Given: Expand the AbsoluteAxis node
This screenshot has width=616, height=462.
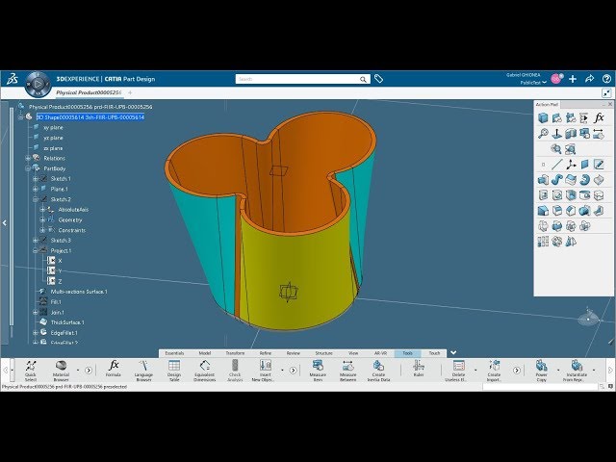Looking at the screenshot, I should tap(42, 210).
